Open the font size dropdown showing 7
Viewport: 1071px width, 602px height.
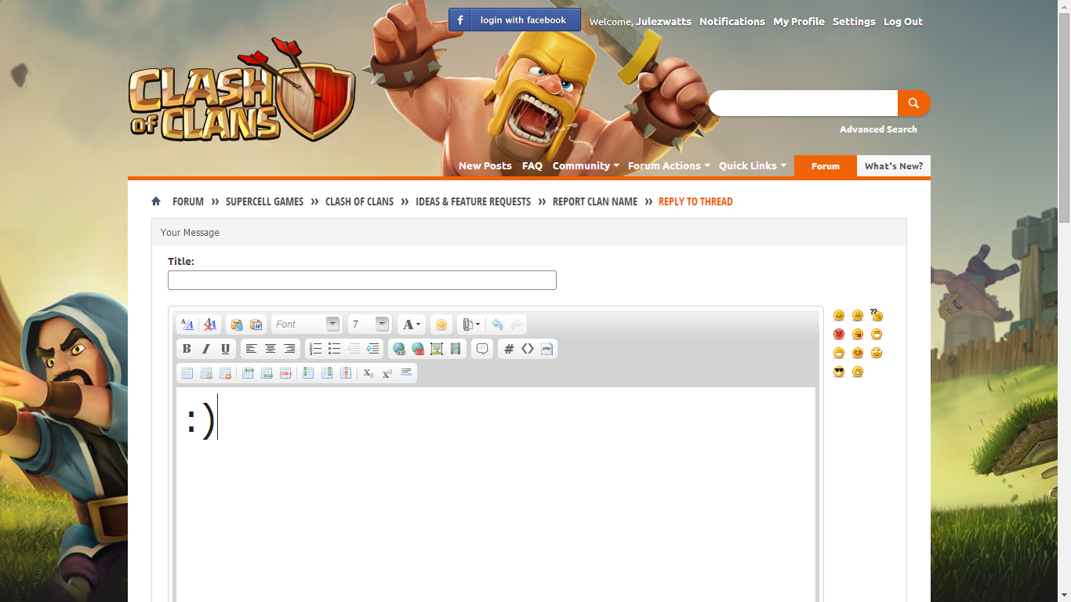pyautogui.click(x=368, y=325)
